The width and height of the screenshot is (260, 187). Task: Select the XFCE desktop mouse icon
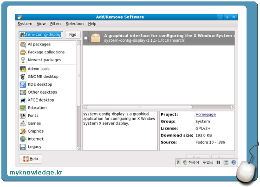tap(23, 100)
